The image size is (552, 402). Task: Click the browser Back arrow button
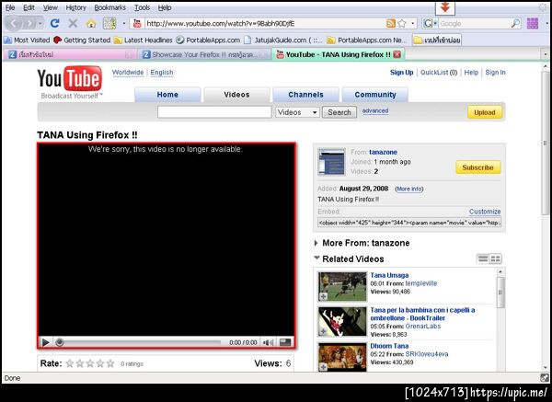14,24
